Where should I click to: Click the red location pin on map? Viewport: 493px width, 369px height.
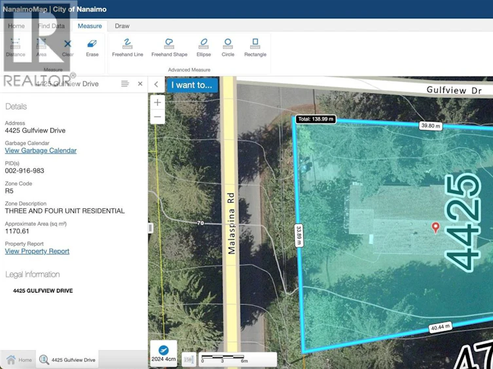435,227
